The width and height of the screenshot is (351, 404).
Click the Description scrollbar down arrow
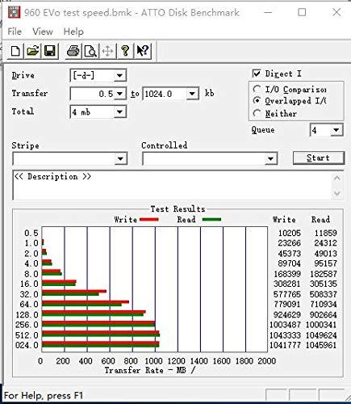[x=337, y=193]
